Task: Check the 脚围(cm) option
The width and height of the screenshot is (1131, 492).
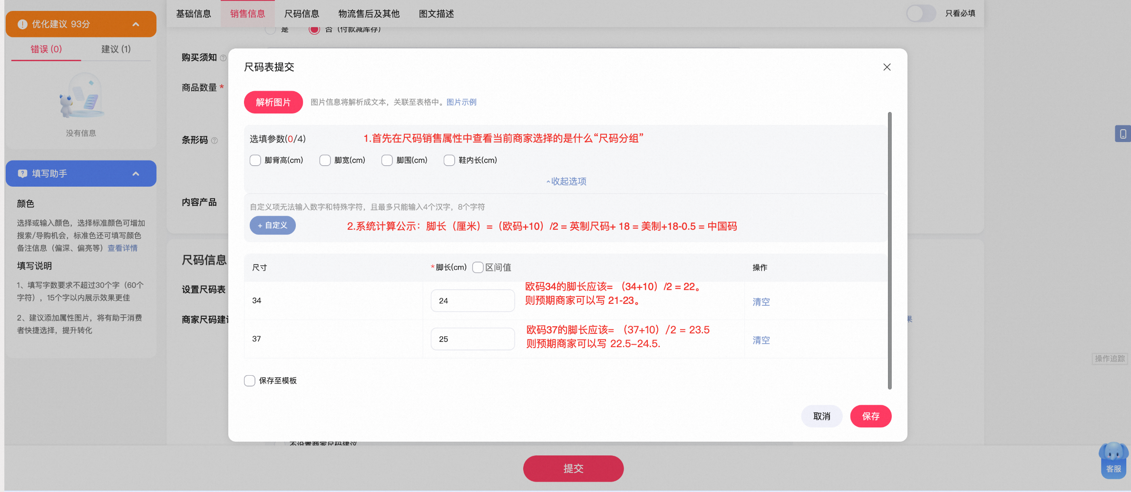Action: pos(387,161)
